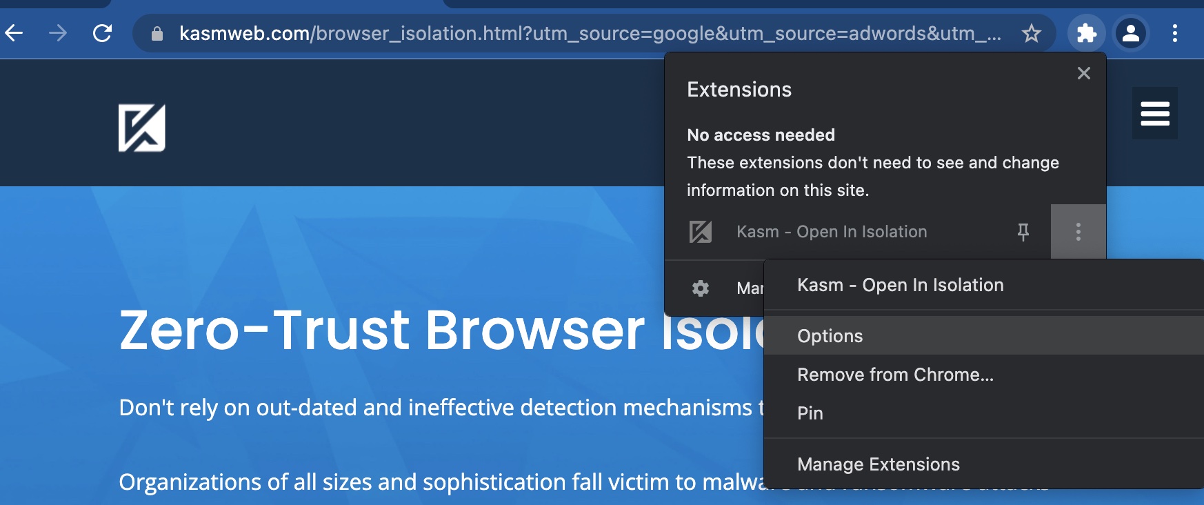Reload the page with the refresh icon
This screenshot has height=505, width=1204.
(103, 32)
